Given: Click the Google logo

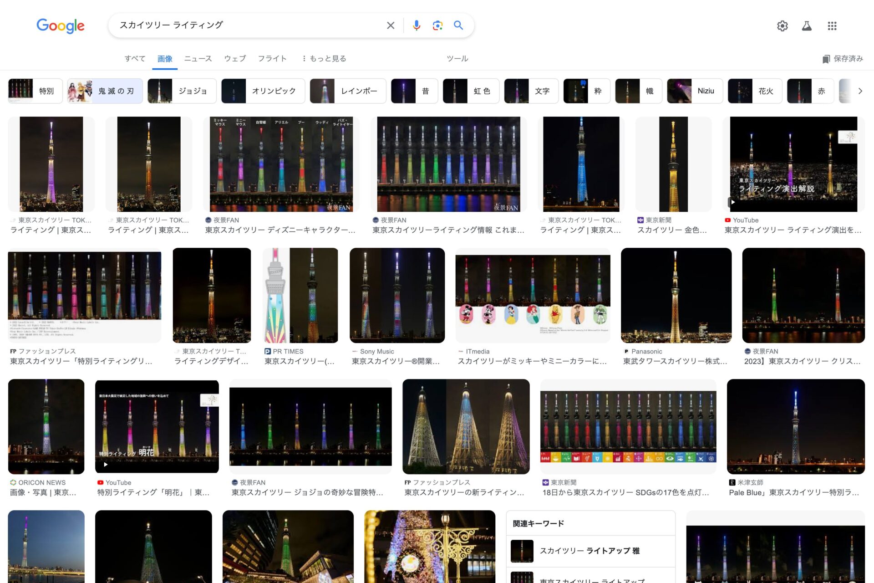Looking at the screenshot, I should tap(61, 26).
